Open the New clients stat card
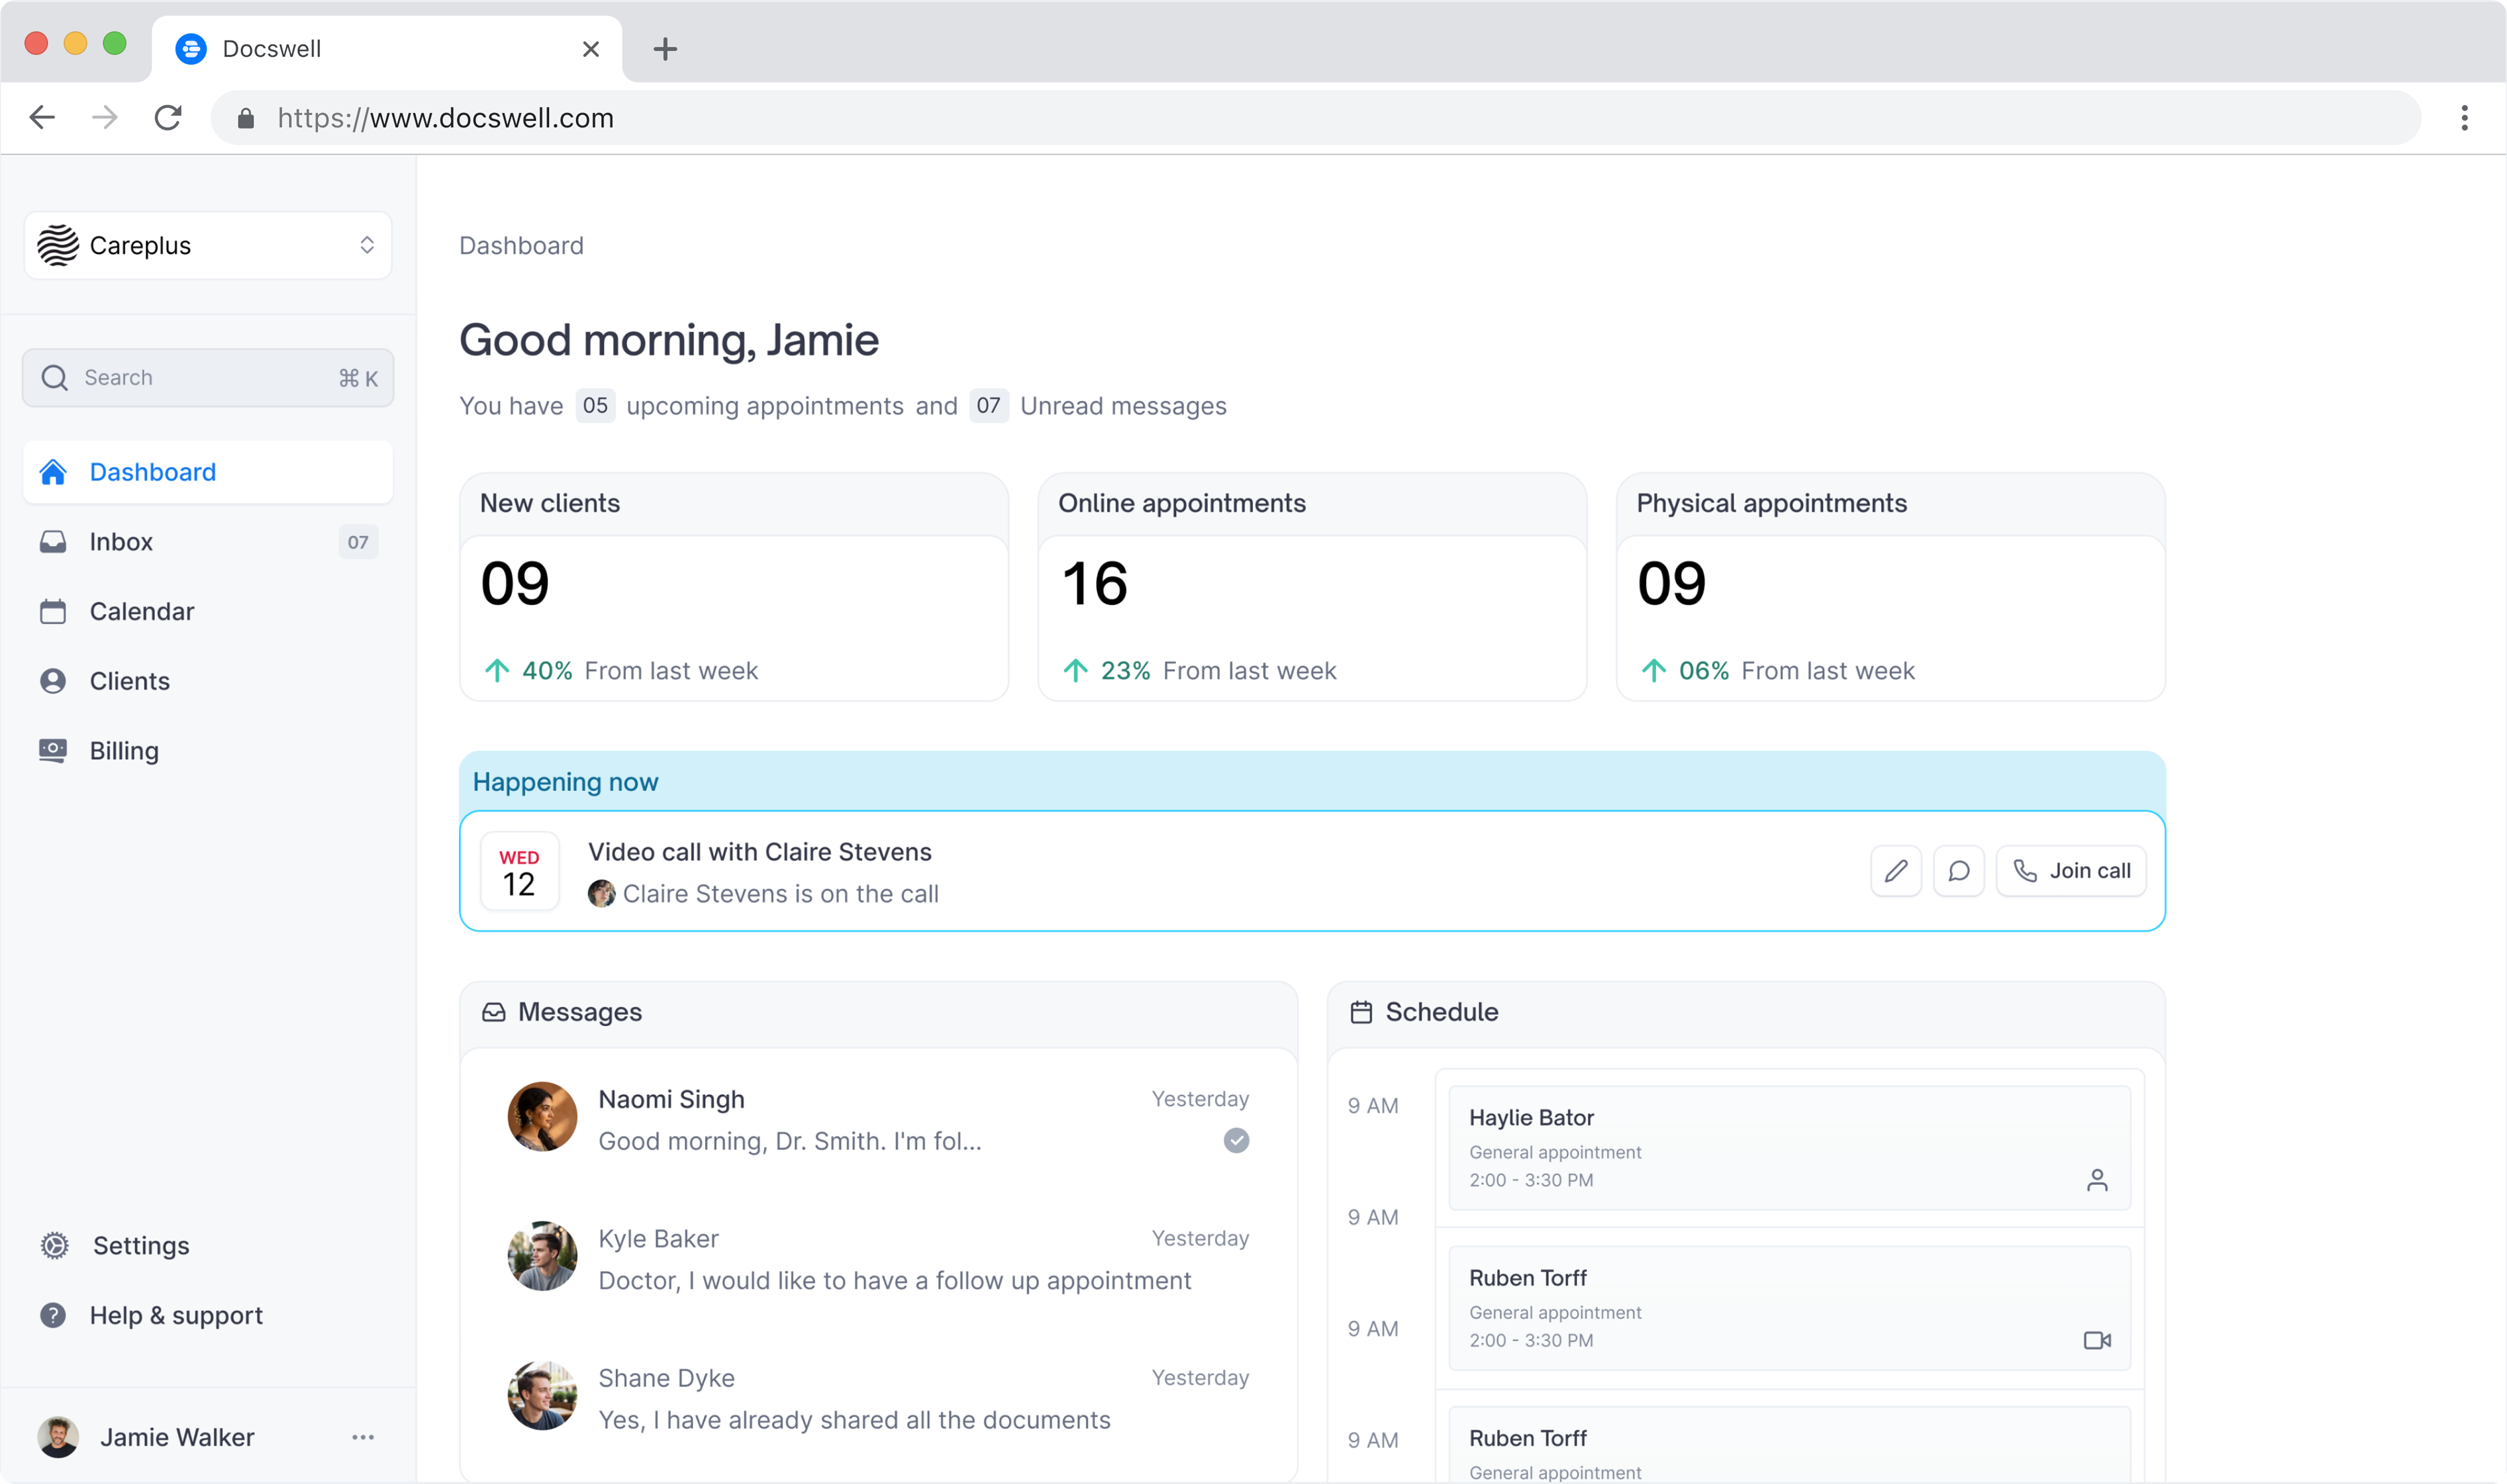2507x1484 pixels. pyautogui.click(x=734, y=587)
